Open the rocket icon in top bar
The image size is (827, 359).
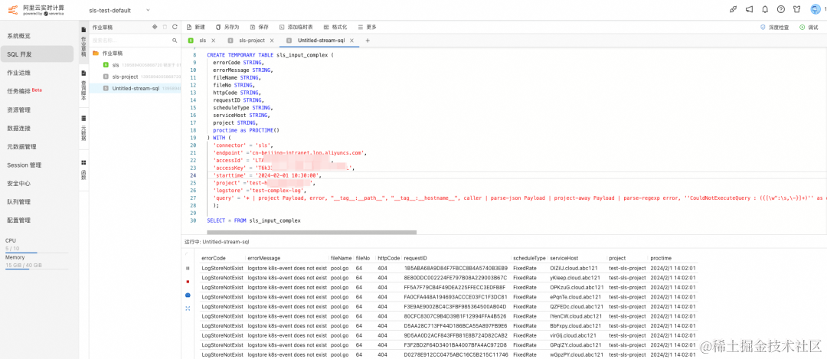(x=733, y=9)
